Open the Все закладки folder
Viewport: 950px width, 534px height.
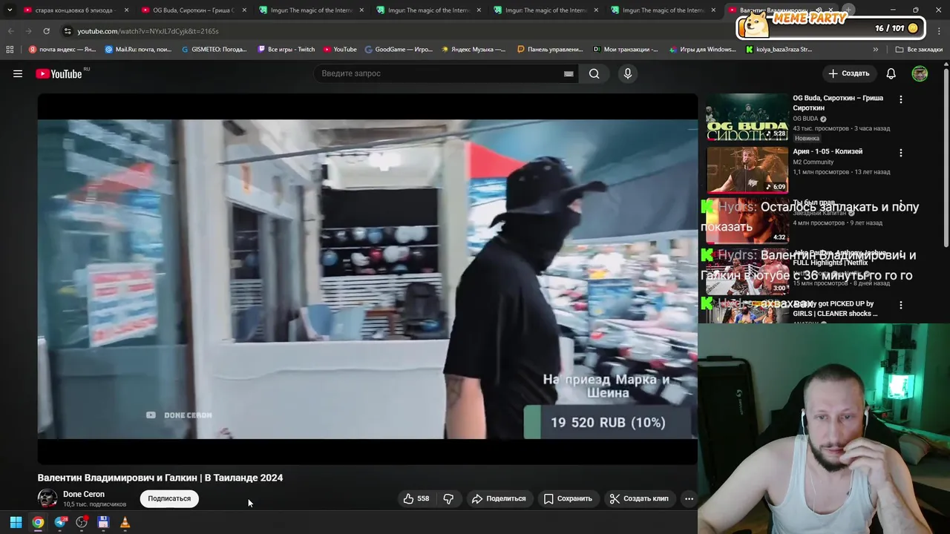[919, 50]
